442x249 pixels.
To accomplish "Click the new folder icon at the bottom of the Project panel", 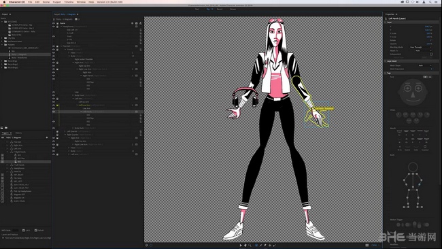I will (6, 128).
